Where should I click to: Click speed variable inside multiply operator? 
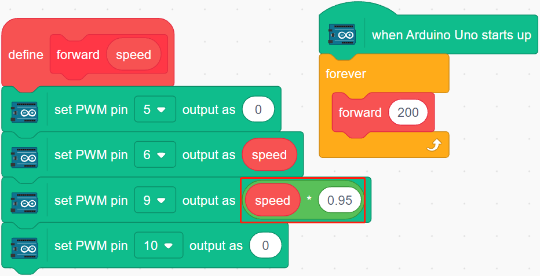point(272,200)
